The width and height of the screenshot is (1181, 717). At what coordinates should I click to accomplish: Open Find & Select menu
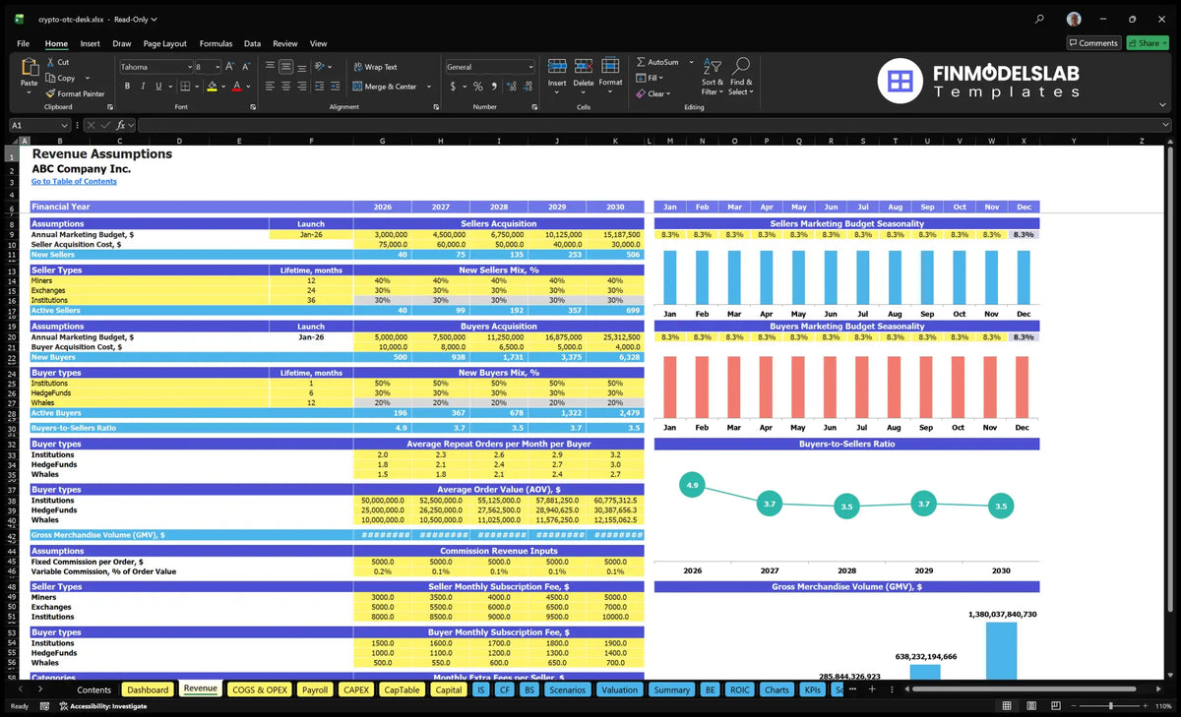tap(741, 75)
